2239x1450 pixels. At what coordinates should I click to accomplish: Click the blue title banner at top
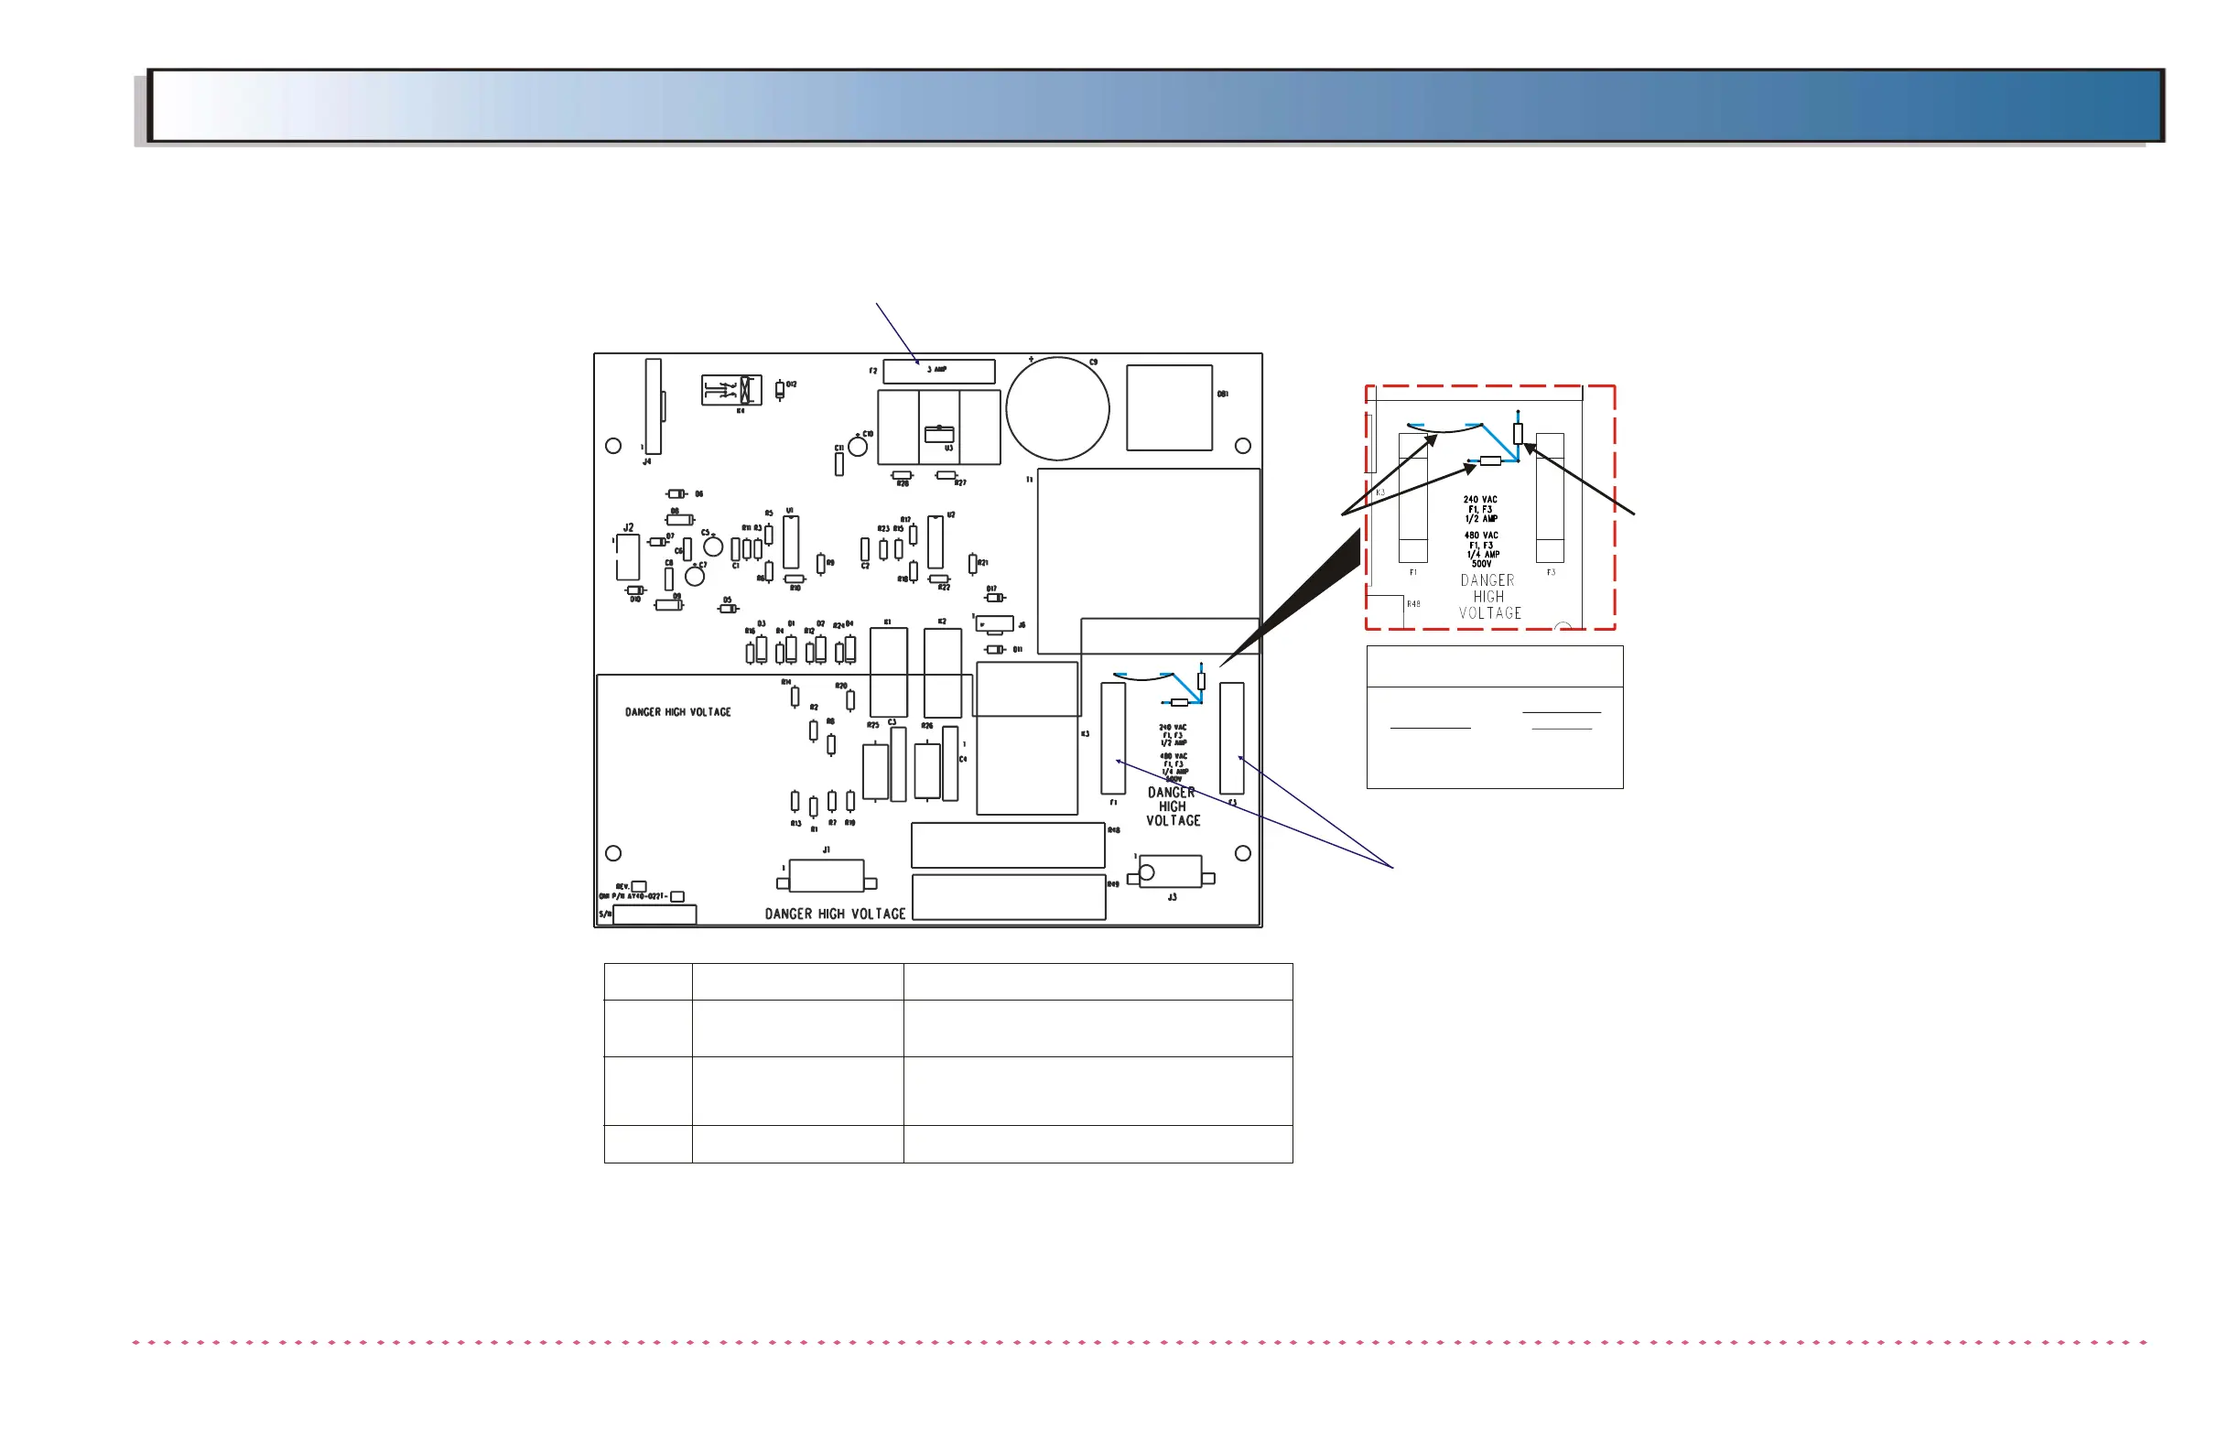[x=1155, y=105]
